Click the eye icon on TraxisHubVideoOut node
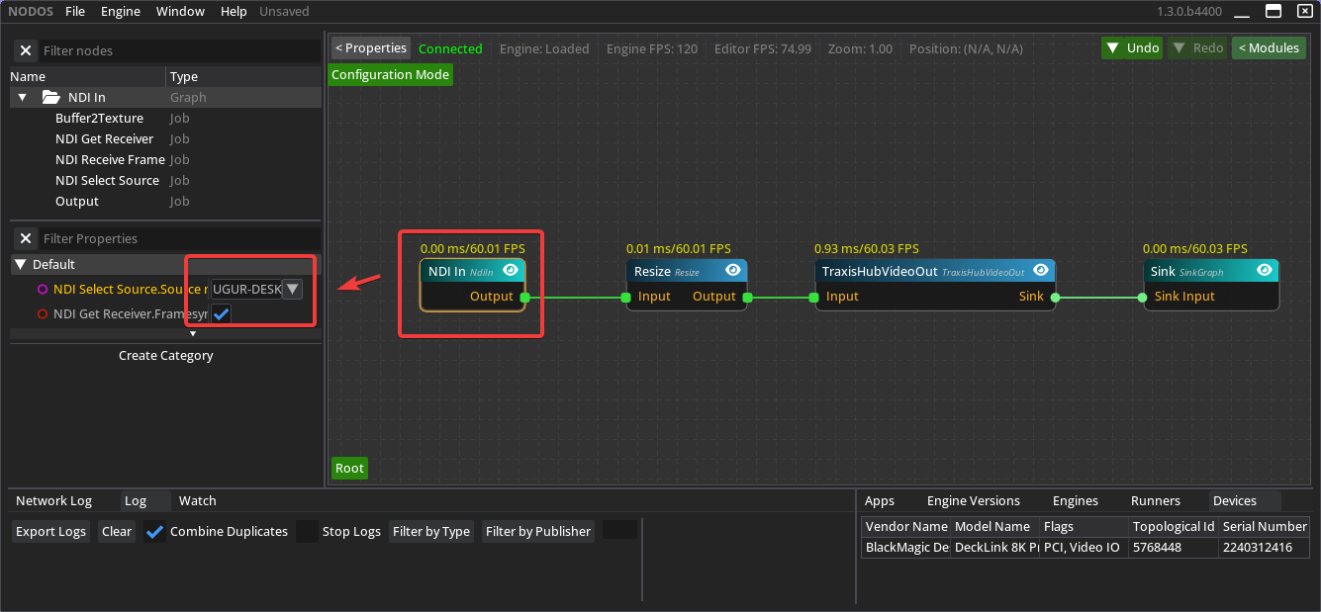Screen dimensions: 1321x612 coord(1041,270)
